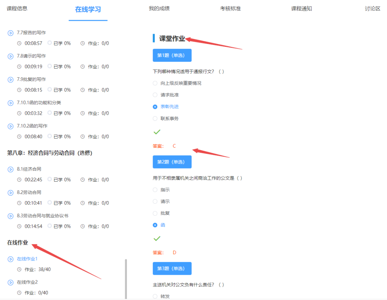
Task: Click the 第2题（单选）button
Action: point(172,162)
